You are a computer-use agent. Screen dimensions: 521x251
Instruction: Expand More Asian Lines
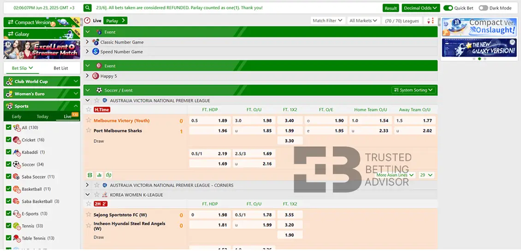coord(395,175)
